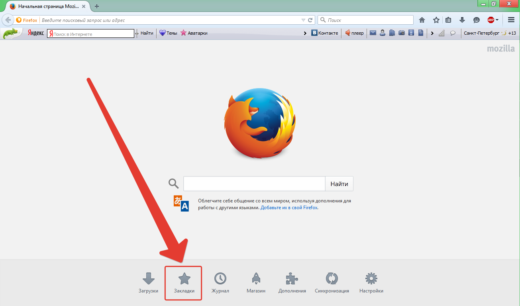The width and height of the screenshot is (520, 306).
Task: Show bookmarks list icon next to star
Action: pyautogui.click(x=448, y=20)
